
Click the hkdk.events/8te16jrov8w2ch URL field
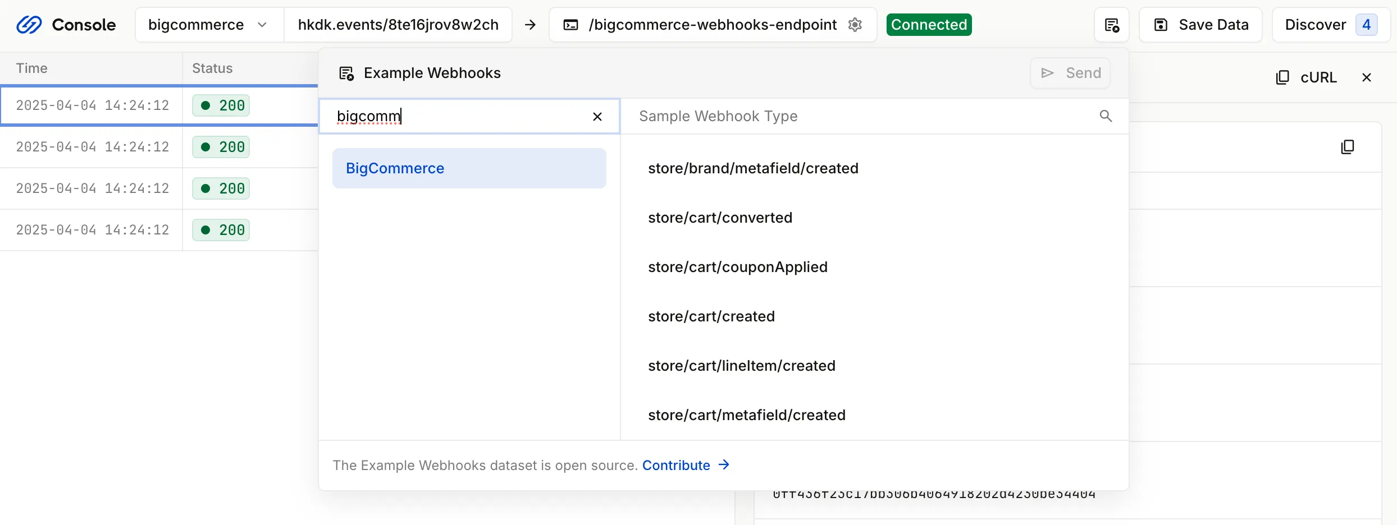[398, 25]
